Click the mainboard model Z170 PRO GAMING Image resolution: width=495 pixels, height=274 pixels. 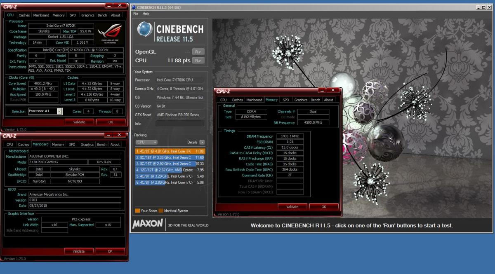(x=58, y=162)
